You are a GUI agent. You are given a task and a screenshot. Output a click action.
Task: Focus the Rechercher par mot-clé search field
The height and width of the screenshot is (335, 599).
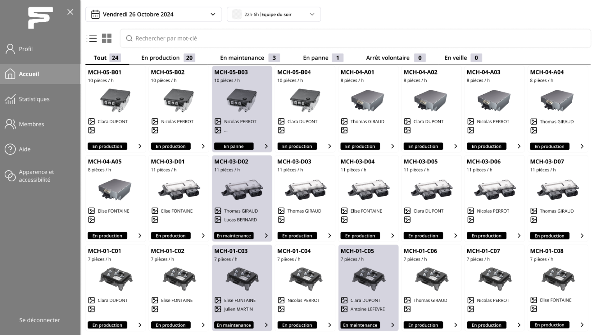point(355,38)
